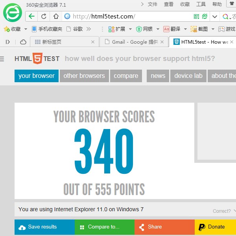Toggle the sidebar panel button in tab bar
This screenshot has width=236, height=236.
pyautogui.click(x=8, y=42)
